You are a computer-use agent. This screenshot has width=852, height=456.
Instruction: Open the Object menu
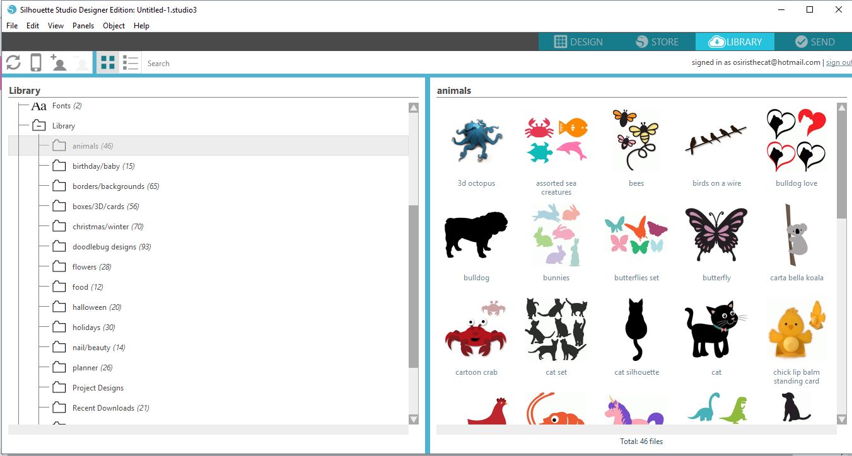(x=114, y=26)
